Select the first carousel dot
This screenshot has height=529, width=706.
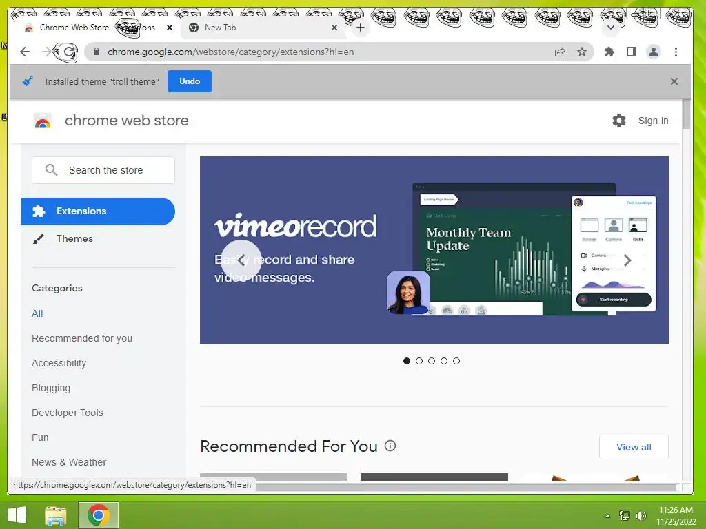click(x=407, y=361)
